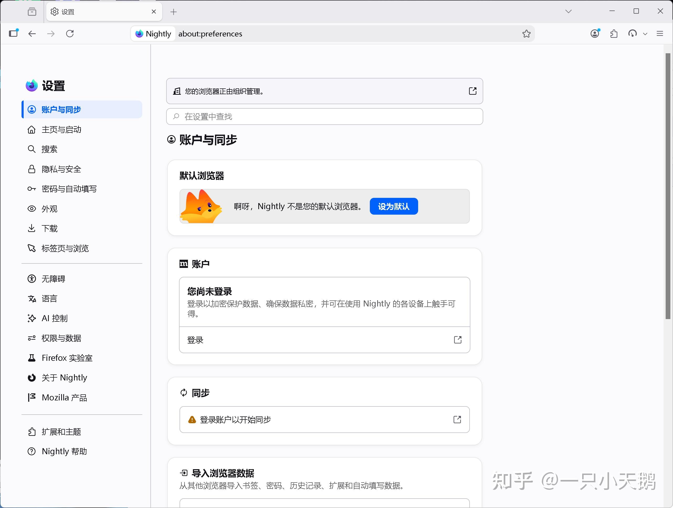
Task: Open 密码与自动填写 settings category
Action: coord(82,189)
